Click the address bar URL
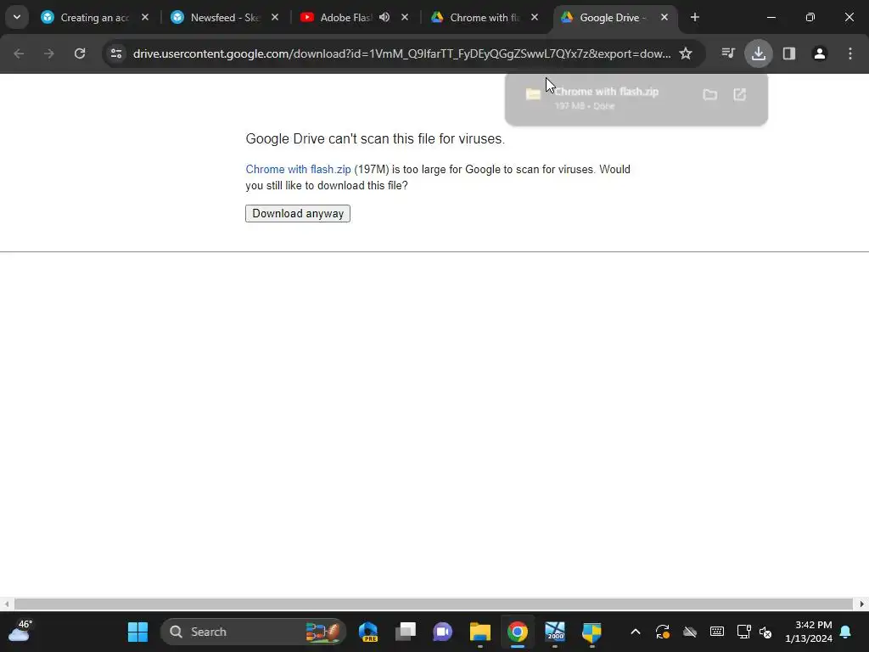Viewport: 869px width, 652px height. point(401,53)
